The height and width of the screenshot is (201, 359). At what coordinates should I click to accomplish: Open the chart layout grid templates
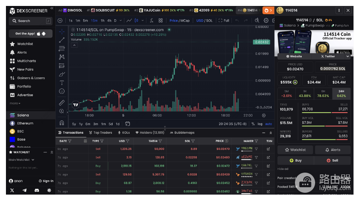coord(161,21)
